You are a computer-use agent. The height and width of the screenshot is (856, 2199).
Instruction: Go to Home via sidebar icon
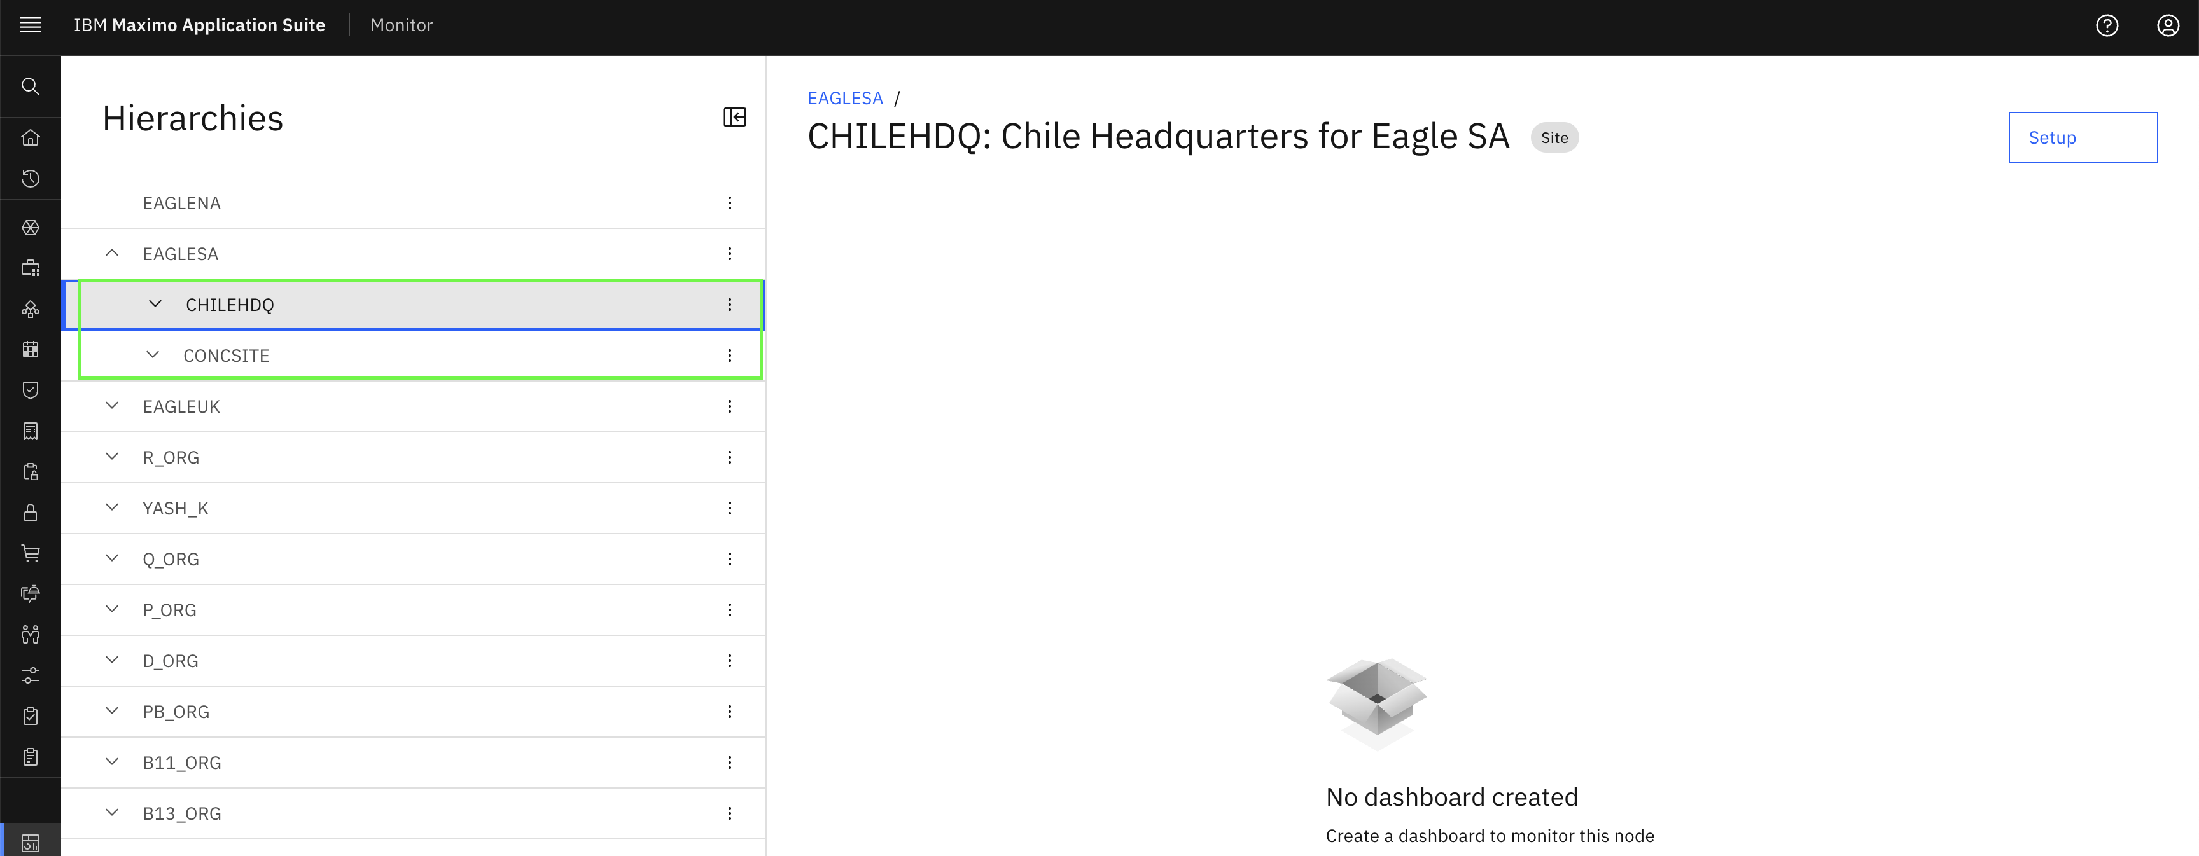click(31, 137)
